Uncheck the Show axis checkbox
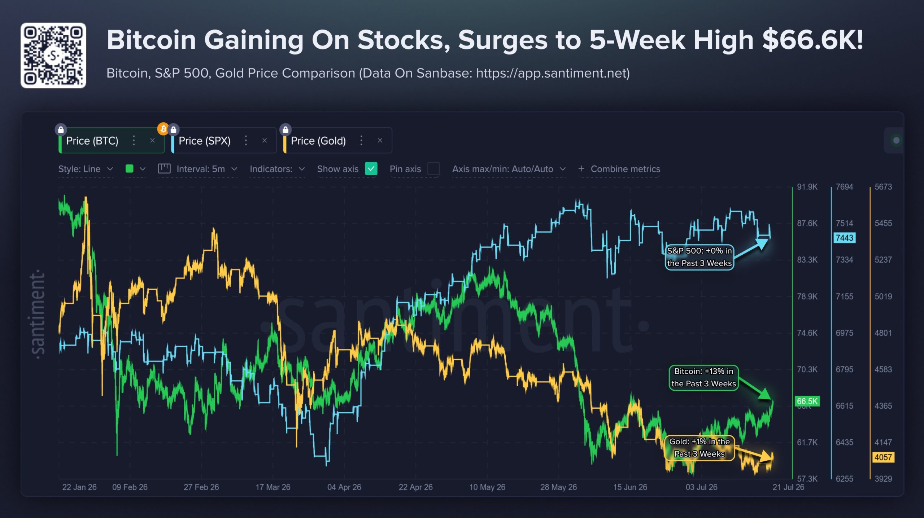 click(x=371, y=168)
